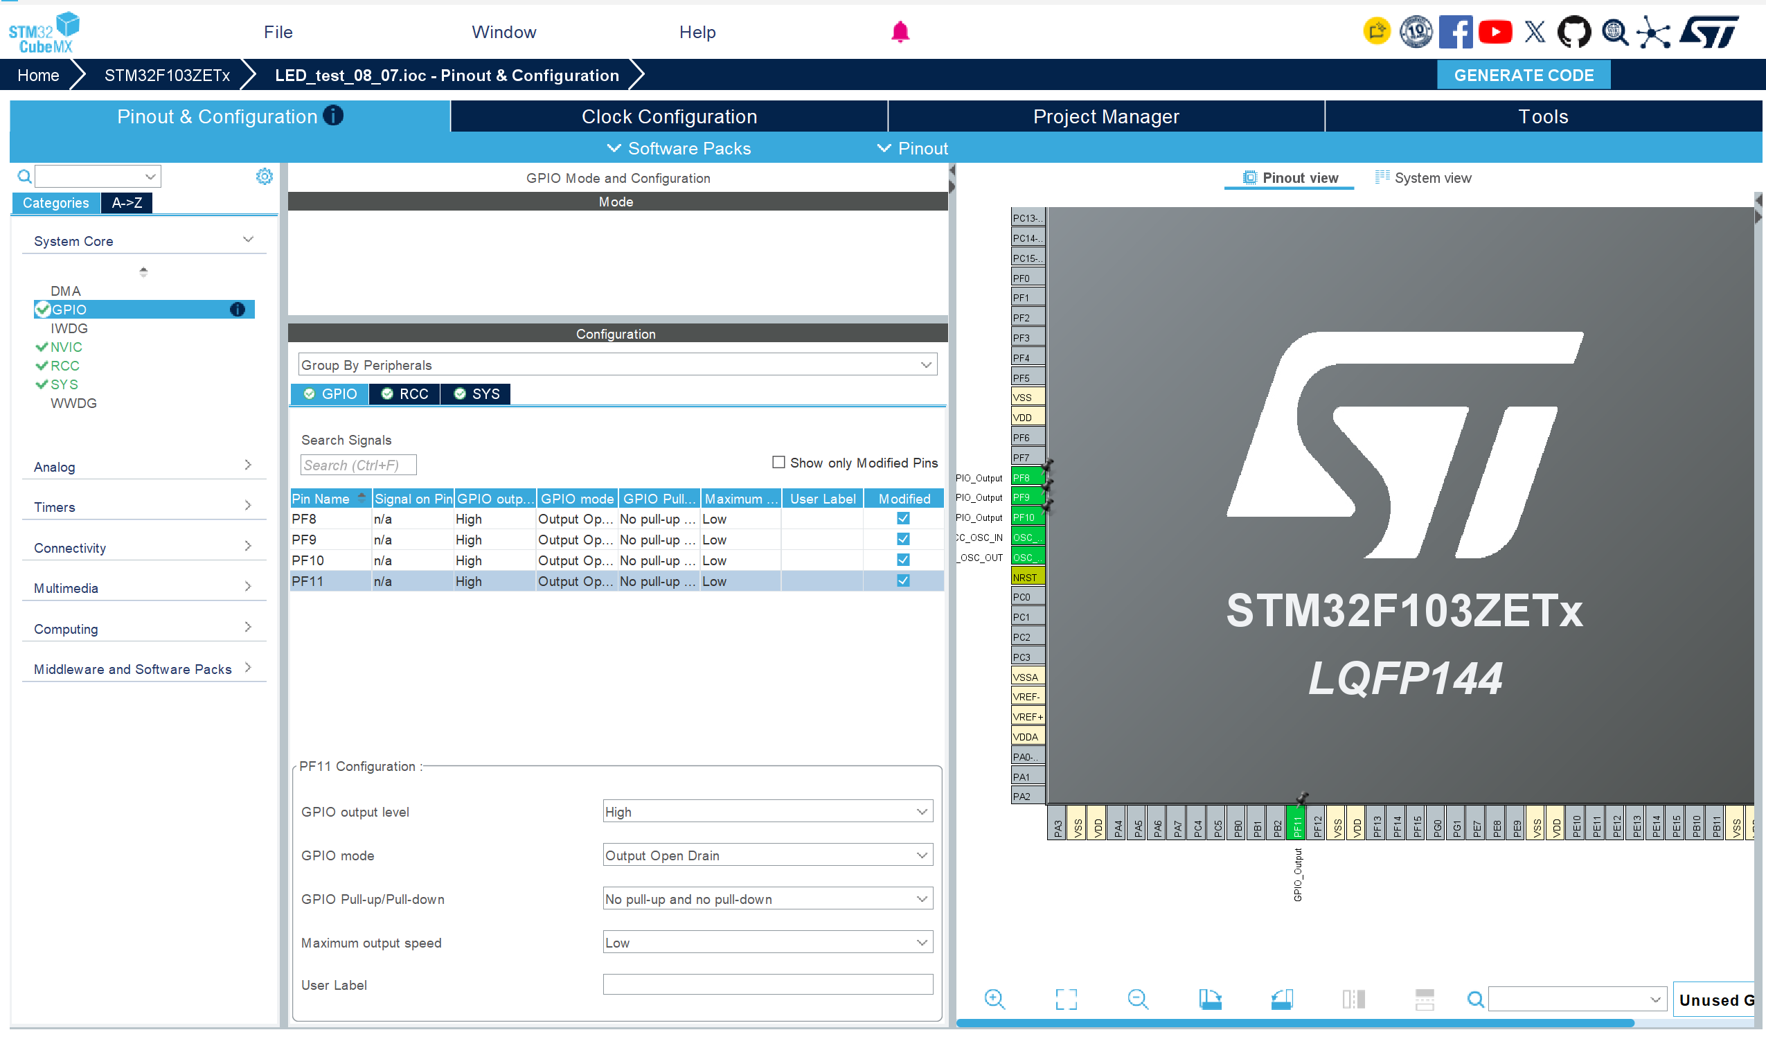Viewport: 1766px width, 1039px height.
Task: Click the info icon on GPIO row
Action: 238,309
